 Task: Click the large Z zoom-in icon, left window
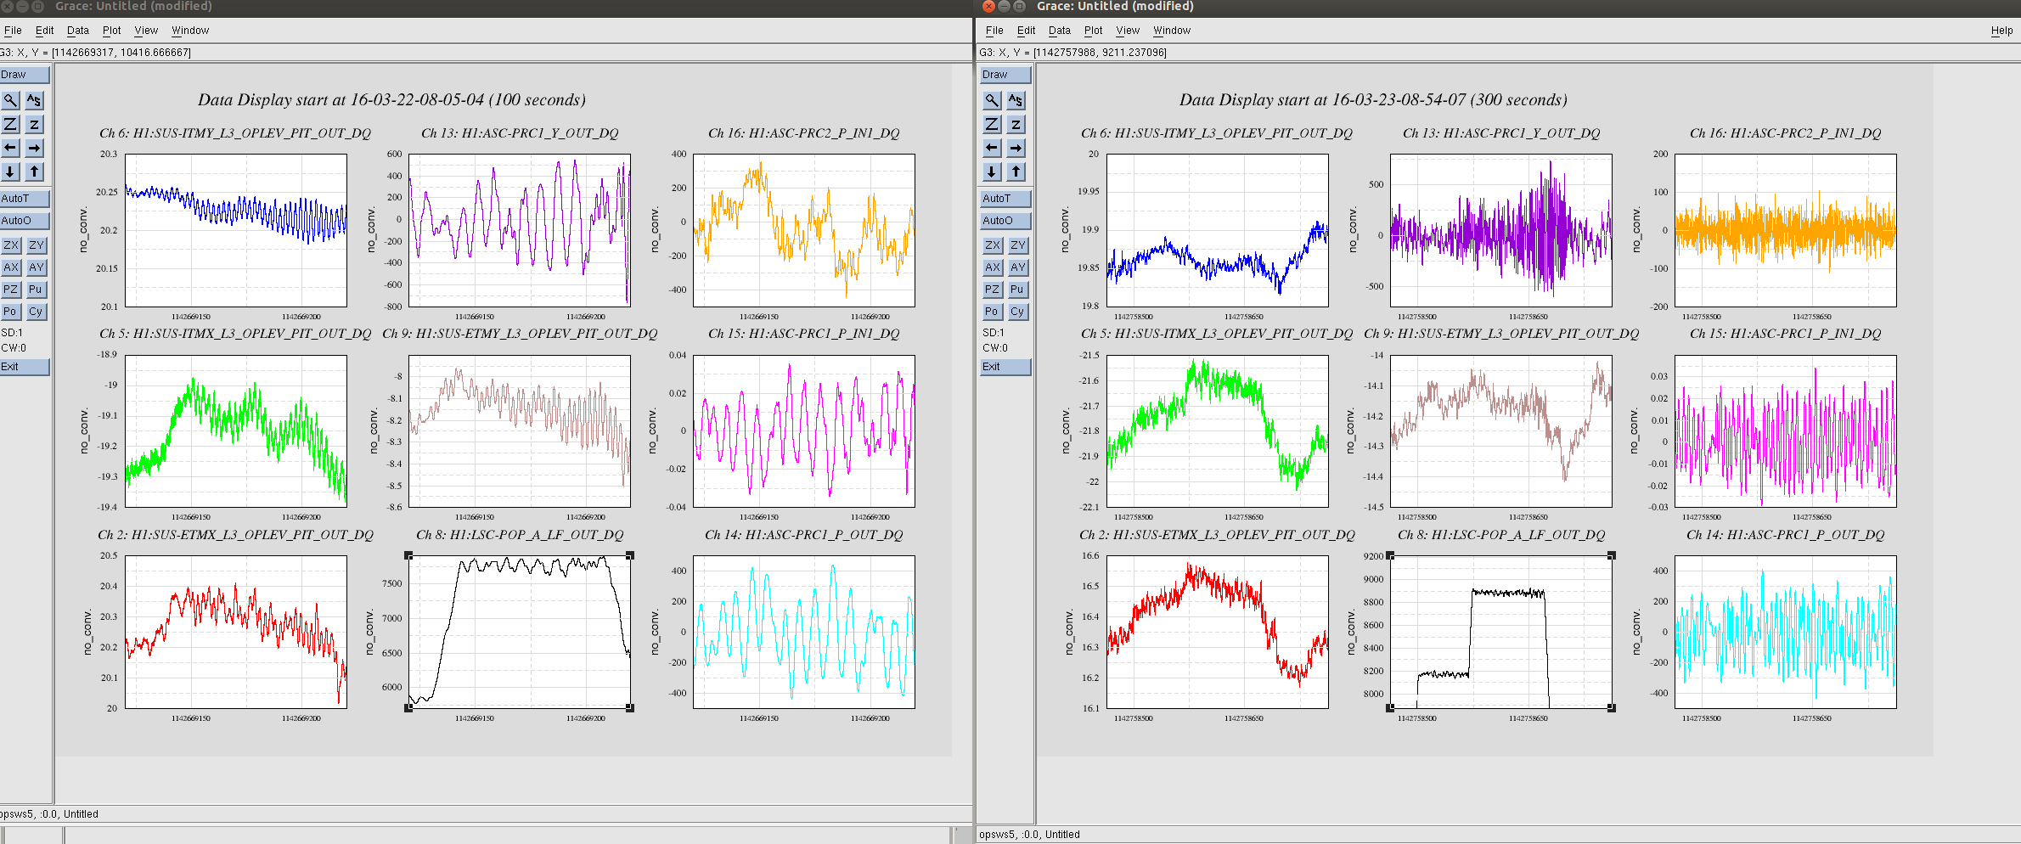click(10, 124)
